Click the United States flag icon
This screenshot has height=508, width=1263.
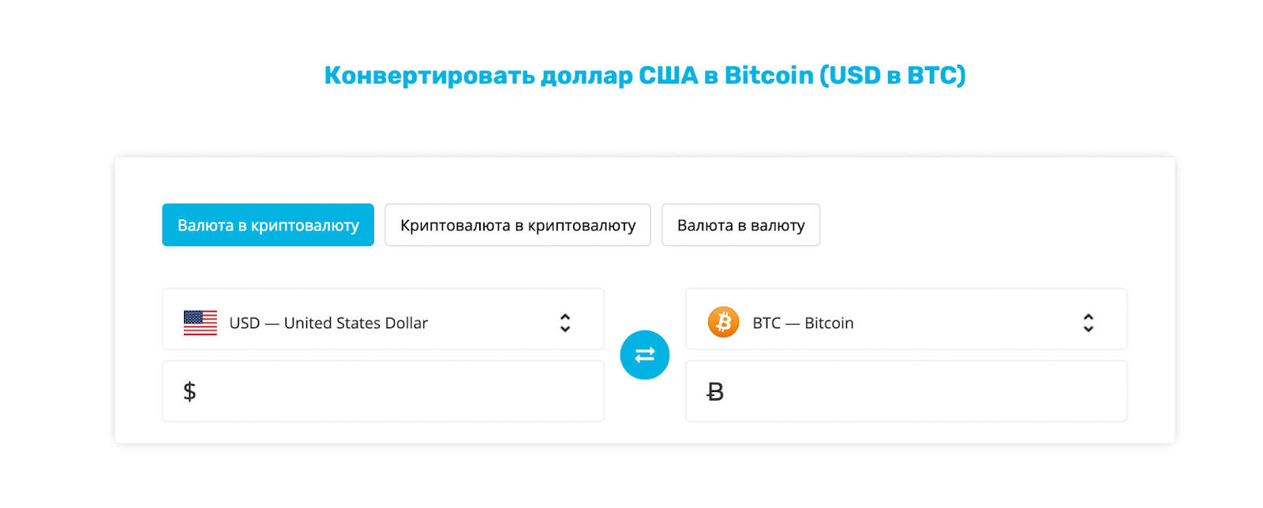201,323
